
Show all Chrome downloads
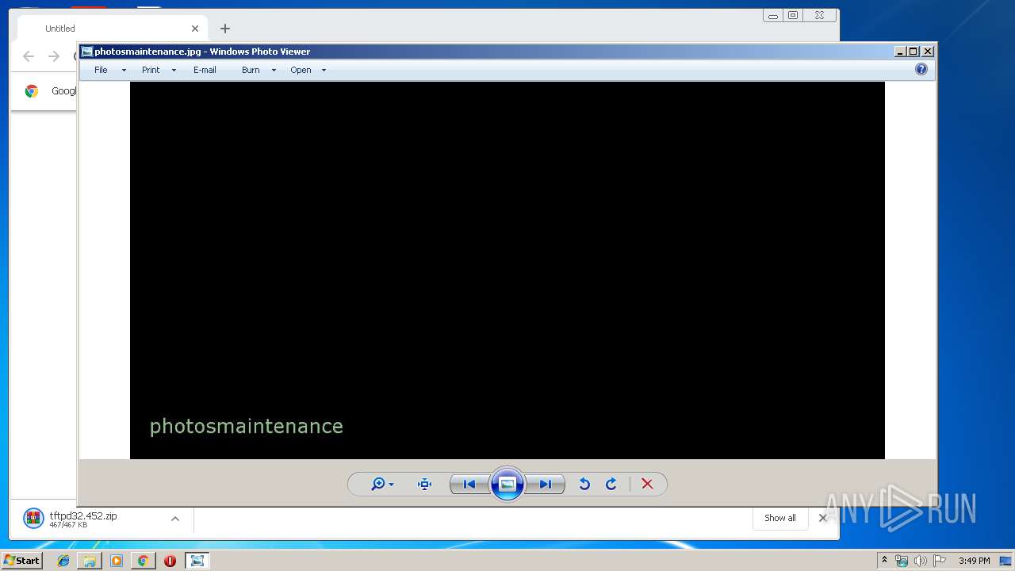click(x=780, y=518)
